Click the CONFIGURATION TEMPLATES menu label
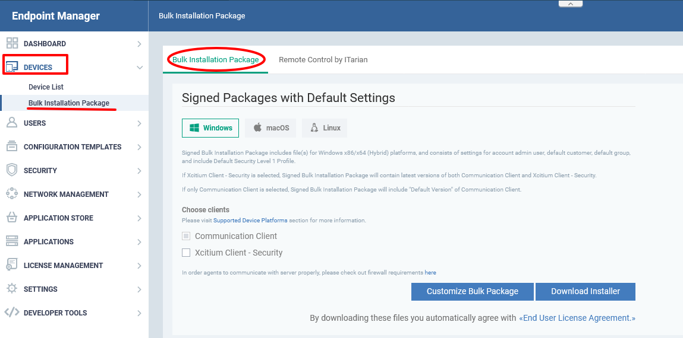683x338 pixels. (73, 147)
